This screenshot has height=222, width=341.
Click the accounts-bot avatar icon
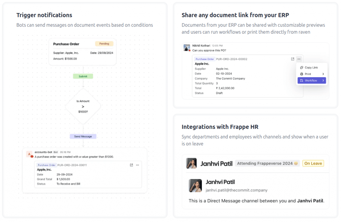[x=29, y=154]
